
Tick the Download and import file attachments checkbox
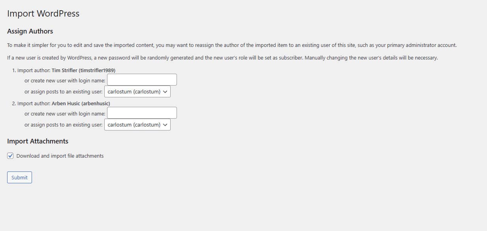click(11, 156)
